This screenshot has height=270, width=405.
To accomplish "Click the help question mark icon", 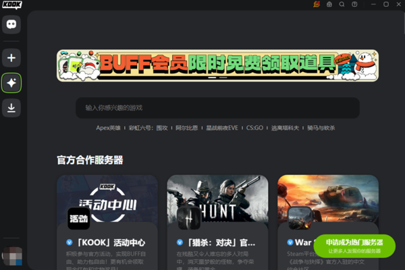I will click(354, 5).
